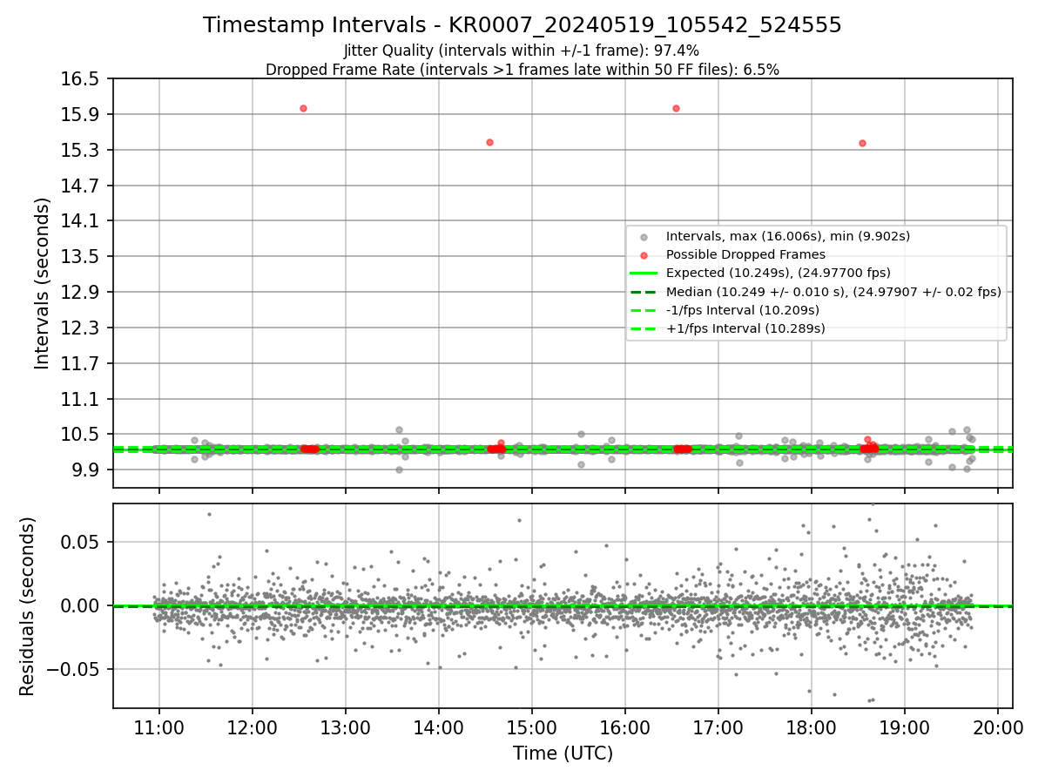
Task: Select legend entry starting with 'Median (10.249 +/- 0.010 s)'
Action: (833, 292)
